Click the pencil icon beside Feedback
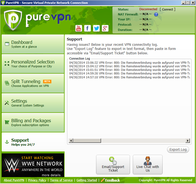The height and width of the screenshot is (184, 196). (x=103, y=180)
